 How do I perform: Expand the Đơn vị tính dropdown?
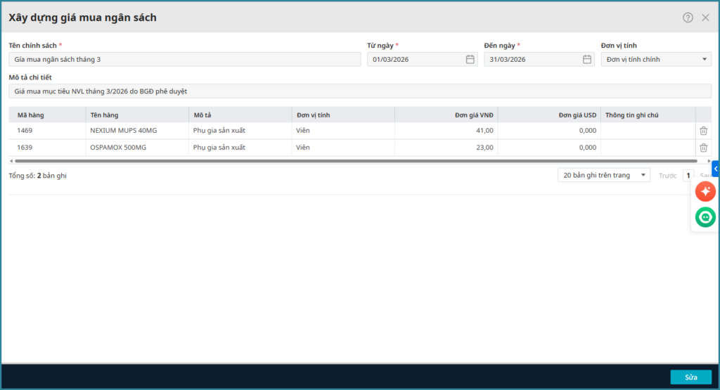(705, 60)
